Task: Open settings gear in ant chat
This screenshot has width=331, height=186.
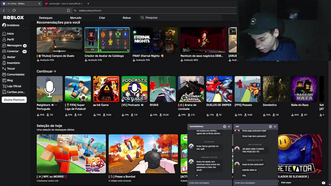Action: pyautogui.click(x=270, y=127)
